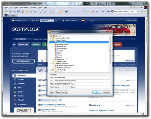Screen dimensions: 151x119
Task: Click the blue less-than toolbar icon
Action: [x=97, y=11]
